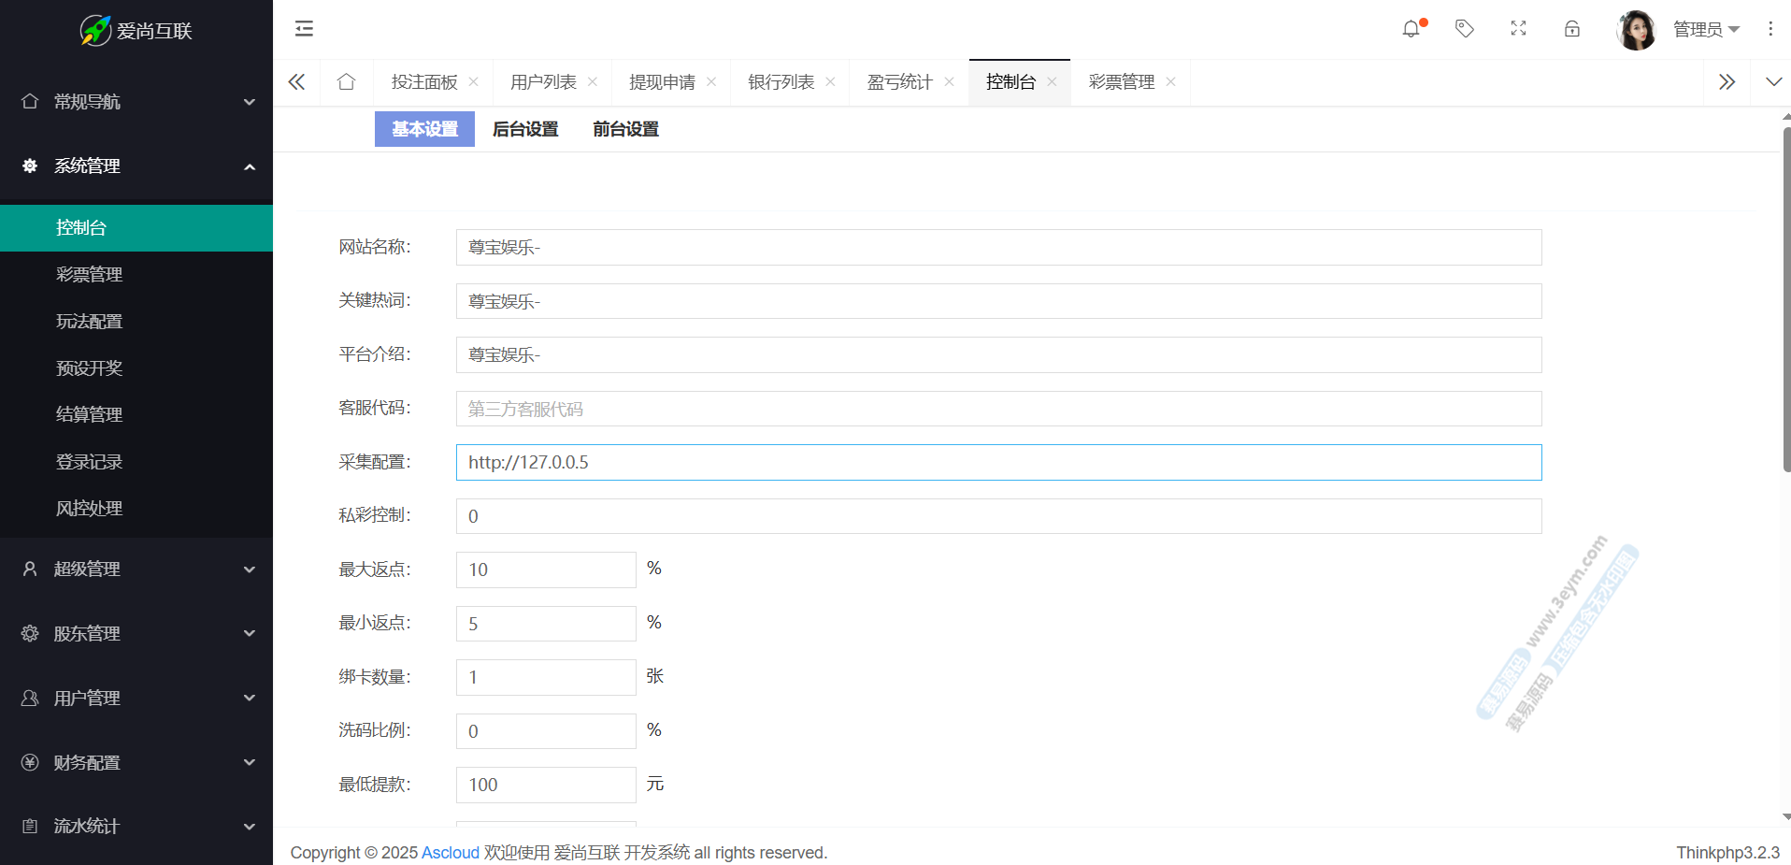Click the notification bell icon

(1411, 29)
